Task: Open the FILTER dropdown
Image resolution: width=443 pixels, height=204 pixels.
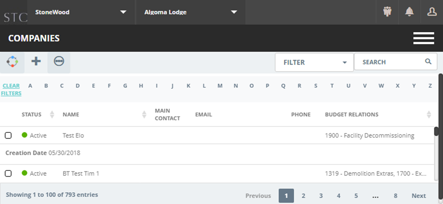Action: click(315, 62)
